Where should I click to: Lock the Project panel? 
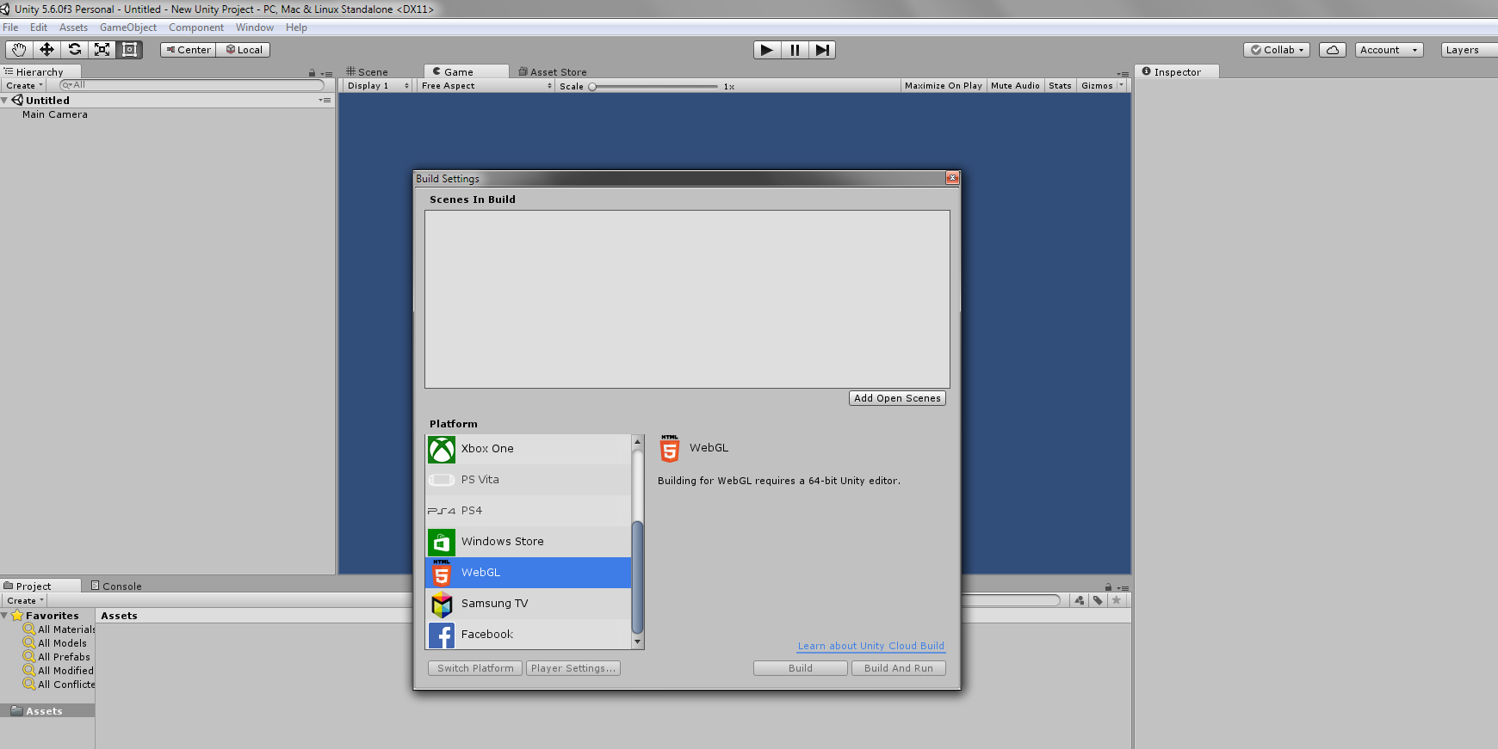tap(1108, 587)
